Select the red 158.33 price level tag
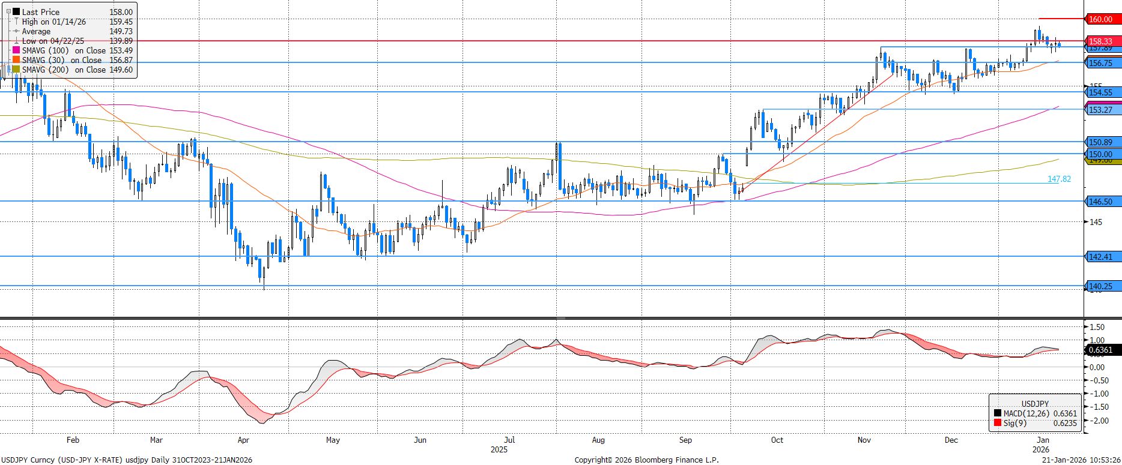1122x465 pixels. pyautogui.click(x=1102, y=41)
